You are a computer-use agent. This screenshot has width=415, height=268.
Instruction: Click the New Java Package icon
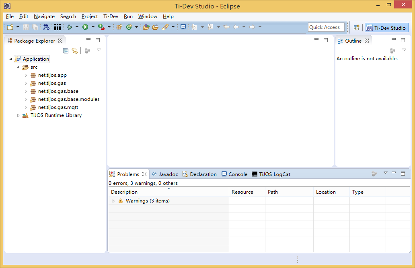pos(119,27)
